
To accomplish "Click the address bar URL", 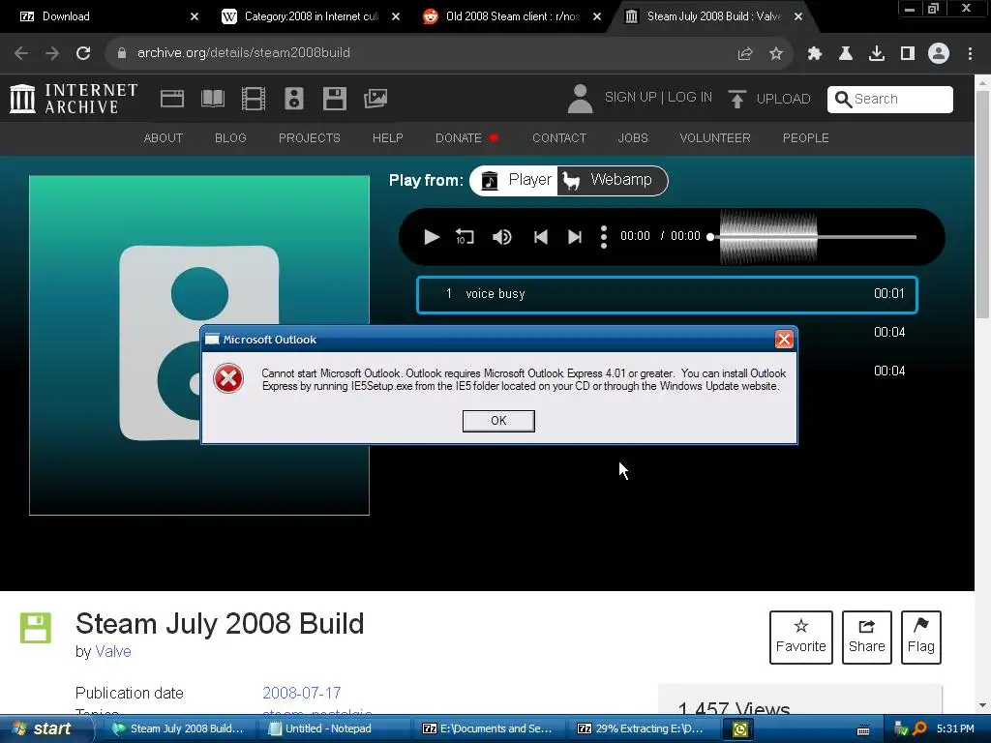I will pyautogui.click(x=243, y=53).
